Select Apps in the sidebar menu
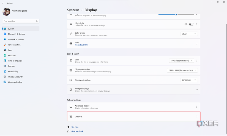This screenshot has height=136, width=227. click(x=10, y=50)
